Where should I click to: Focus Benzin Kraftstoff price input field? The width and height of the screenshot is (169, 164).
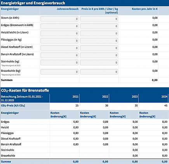(99, 55)
